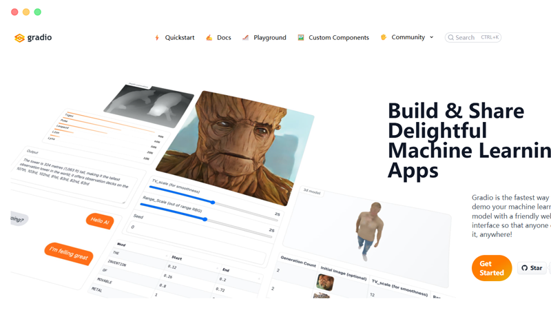Click the GitHub logo in Star button
Image resolution: width=551 pixels, height=330 pixels.
525,268
